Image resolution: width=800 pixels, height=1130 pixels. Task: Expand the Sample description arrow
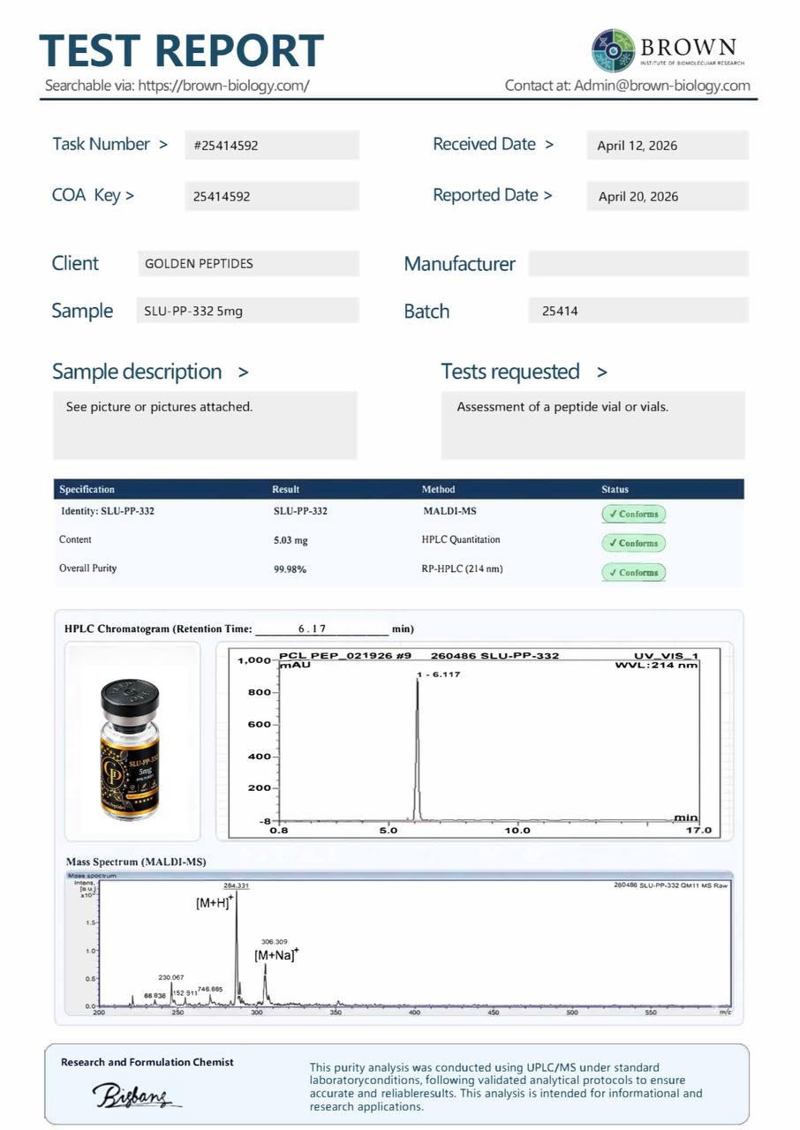[244, 373]
